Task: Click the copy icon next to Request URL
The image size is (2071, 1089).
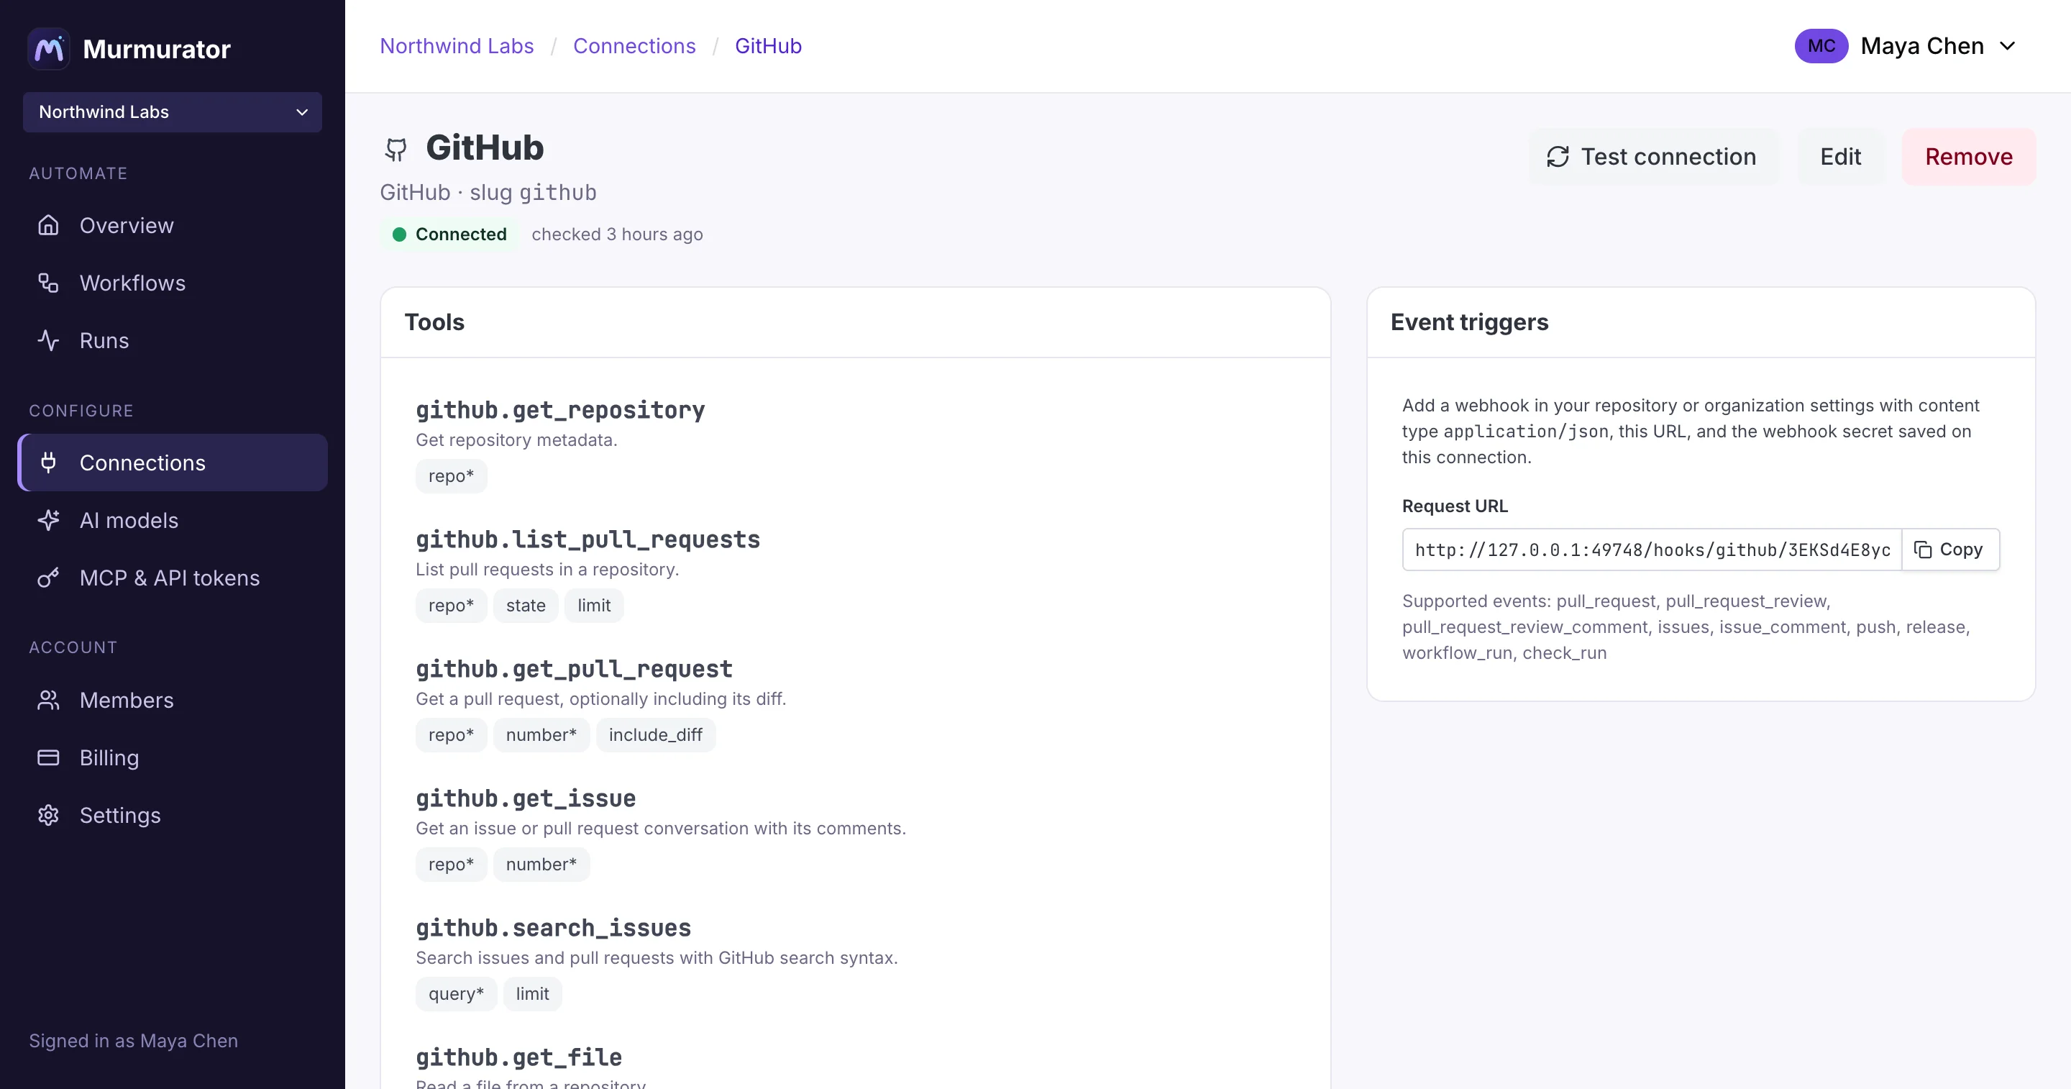Action: click(x=1922, y=550)
